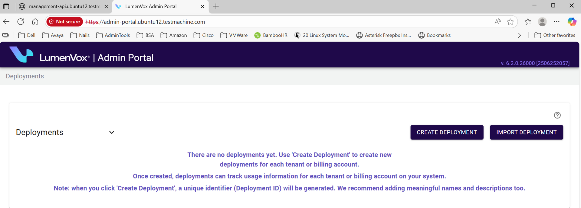Click the CREATE DEPLOYMENT button

(x=447, y=132)
